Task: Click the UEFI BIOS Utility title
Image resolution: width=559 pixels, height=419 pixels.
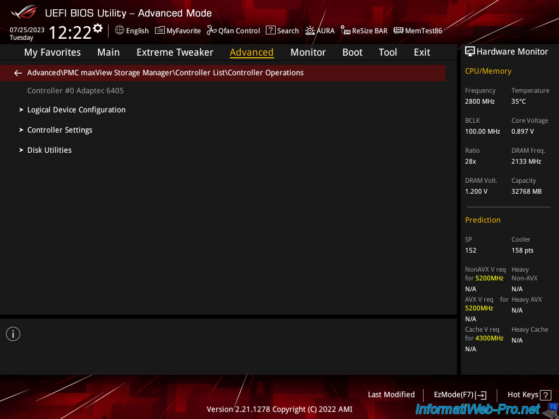Action: 128,13
